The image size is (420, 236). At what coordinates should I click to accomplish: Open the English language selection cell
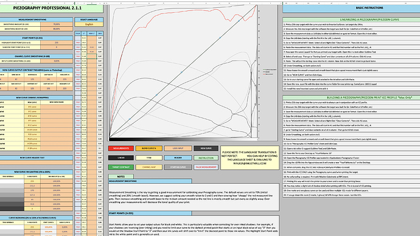pos(89,24)
